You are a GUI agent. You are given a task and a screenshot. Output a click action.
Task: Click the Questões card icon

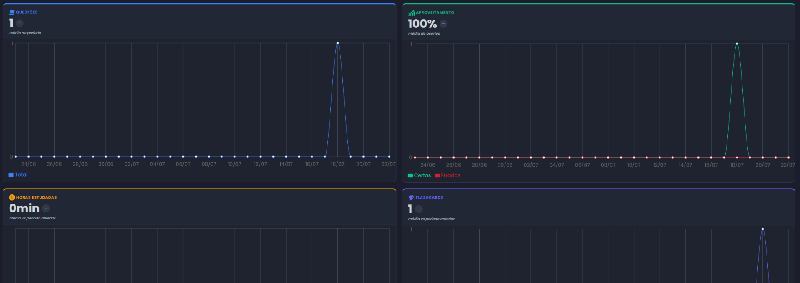[x=12, y=12]
